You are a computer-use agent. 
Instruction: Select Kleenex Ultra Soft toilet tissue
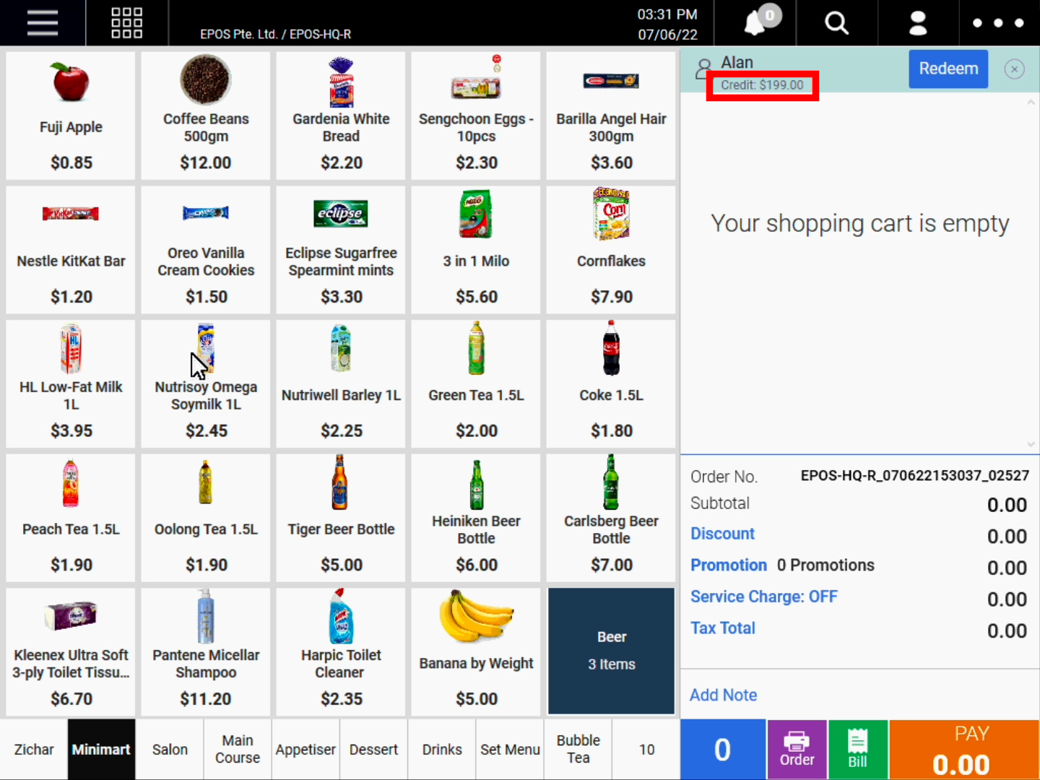click(71, 651)
